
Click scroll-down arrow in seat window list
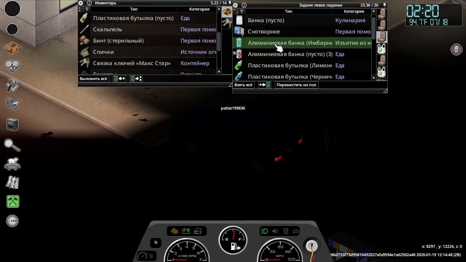pos(374,78)
